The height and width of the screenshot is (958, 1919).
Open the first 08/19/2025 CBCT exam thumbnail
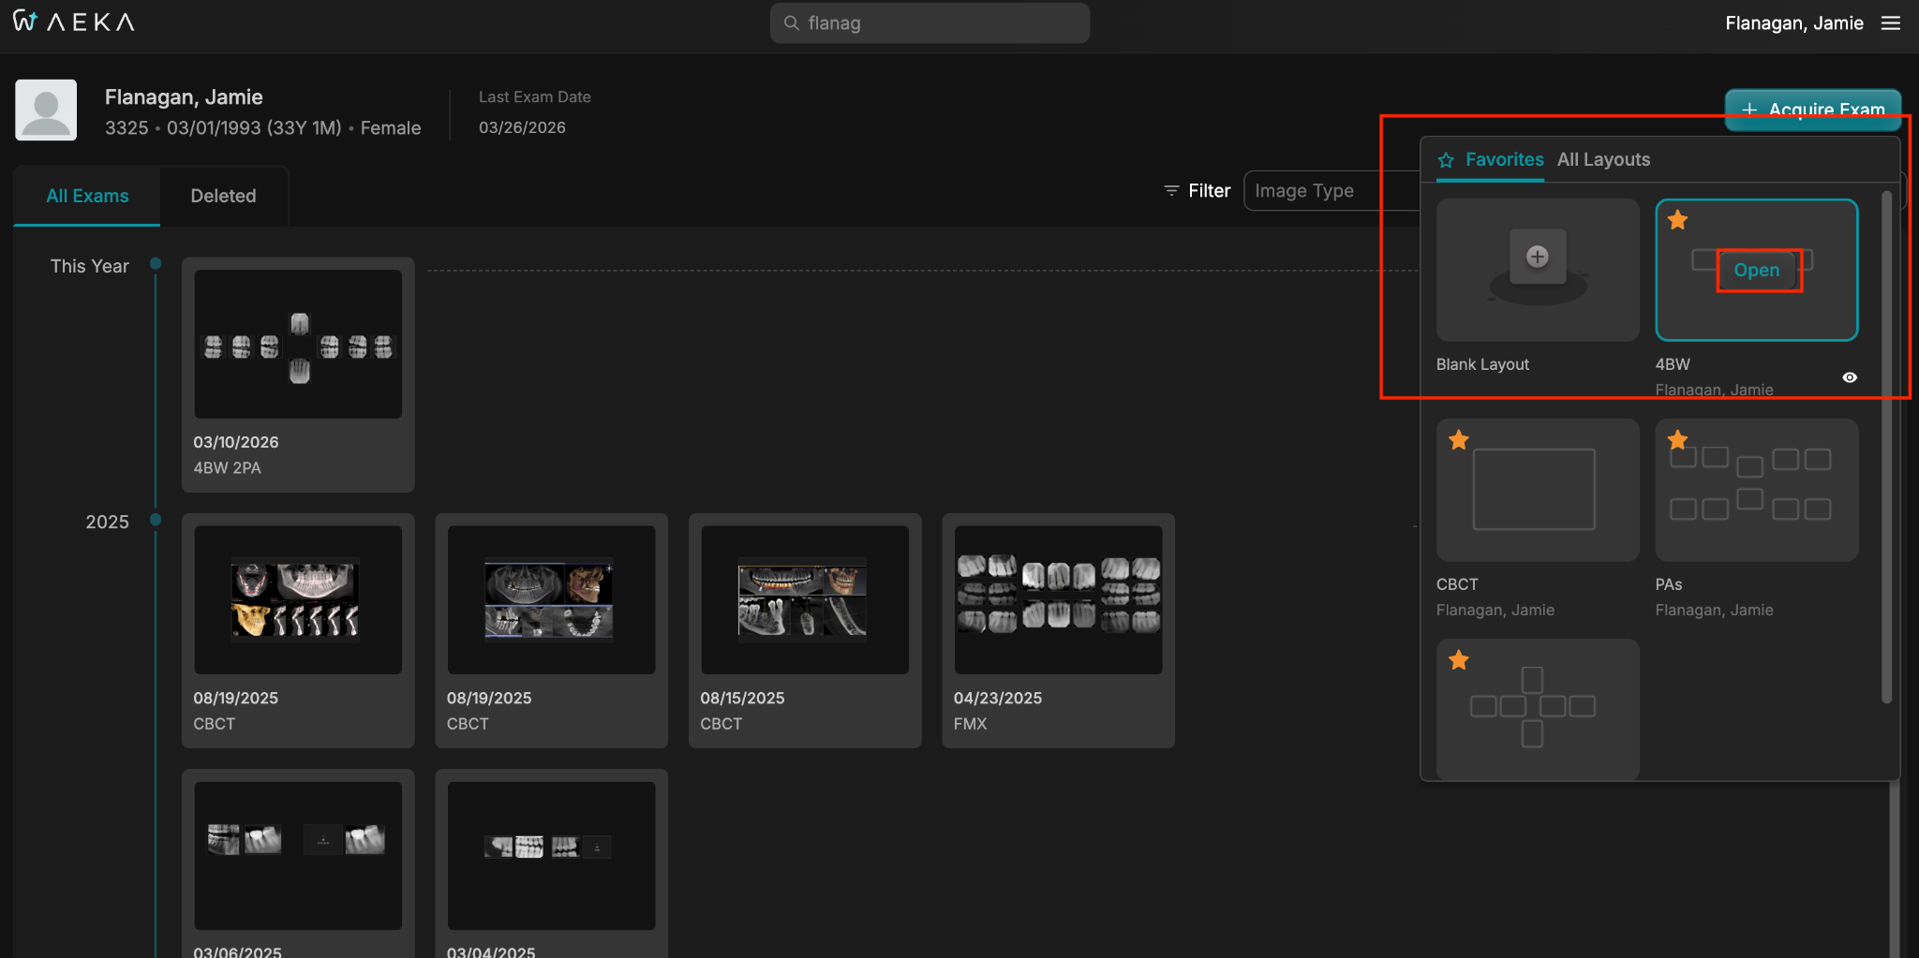(298, 599)
